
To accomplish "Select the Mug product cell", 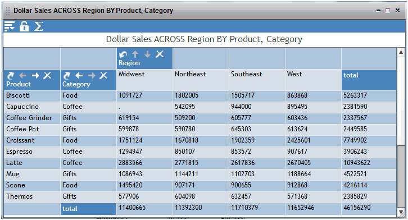I will click(32, 174).
